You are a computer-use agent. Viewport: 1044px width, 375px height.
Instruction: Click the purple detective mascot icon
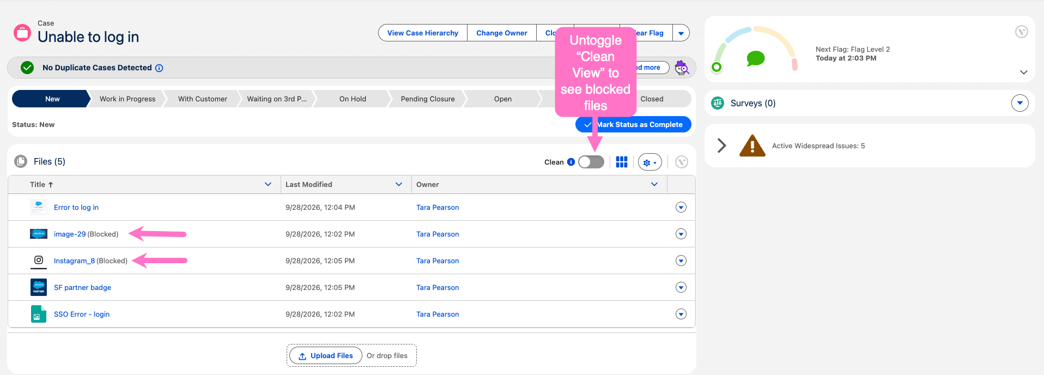(682, 68)
